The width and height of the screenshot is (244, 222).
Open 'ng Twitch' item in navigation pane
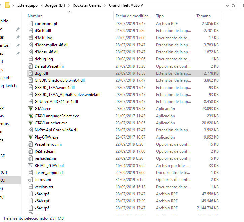8,86
